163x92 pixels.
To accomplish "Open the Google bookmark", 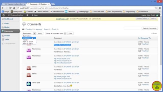I will [x=6, y=11].
